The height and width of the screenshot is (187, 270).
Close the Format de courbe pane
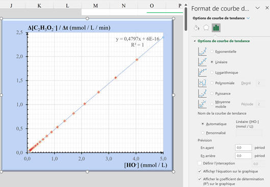click(267, 8)
